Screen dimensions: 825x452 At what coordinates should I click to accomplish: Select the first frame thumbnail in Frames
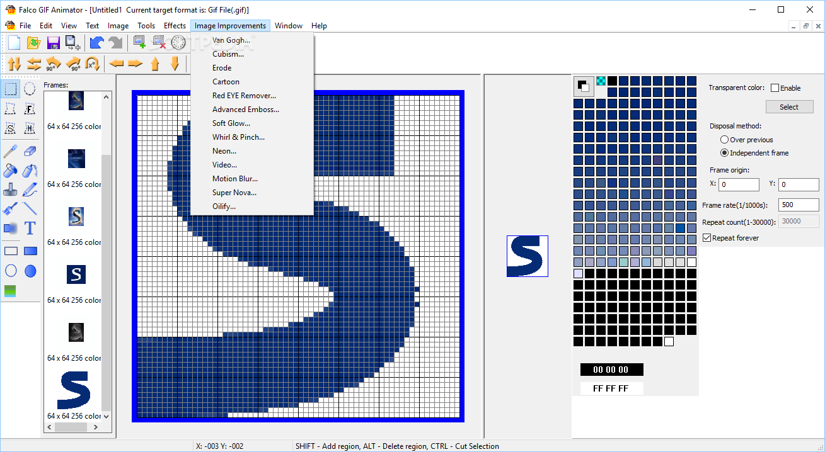click(x=76, y=101)
